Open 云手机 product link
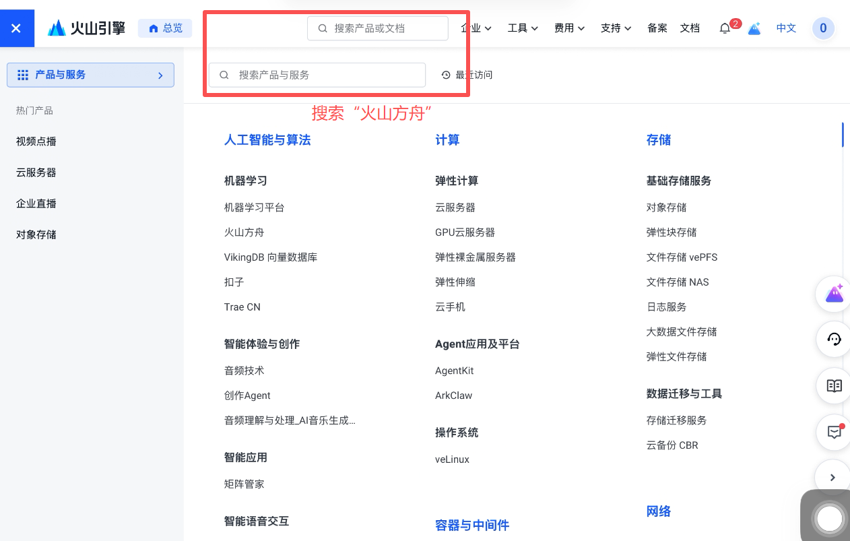Viewport: 850px width, 541px height. click(x=451, y=307)
